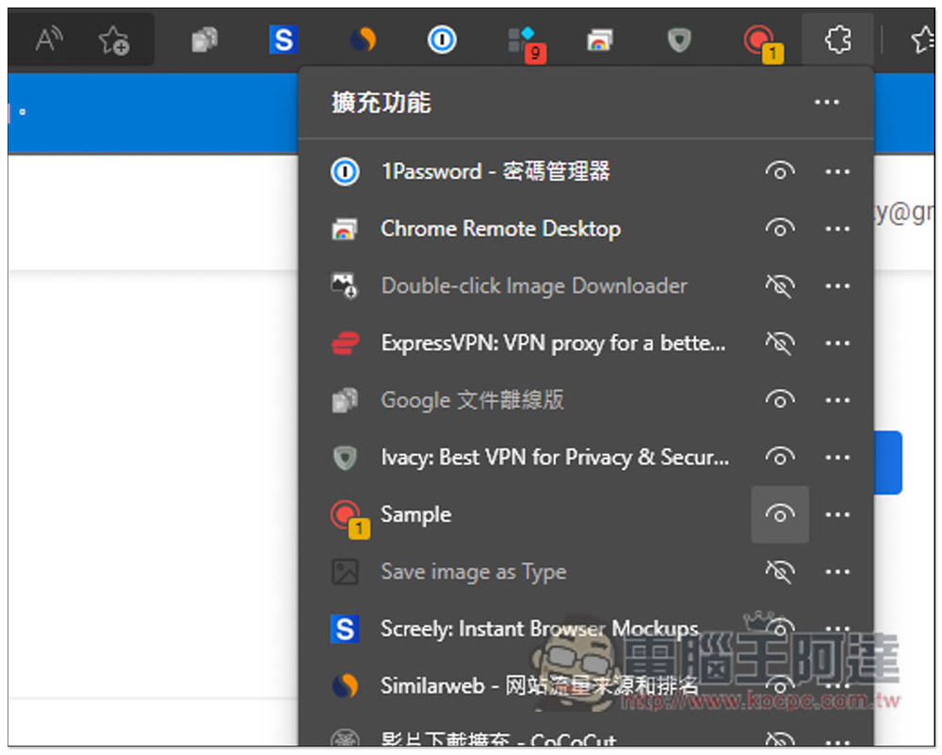Toggle the Sample extension visibility eye

(779, 514)
